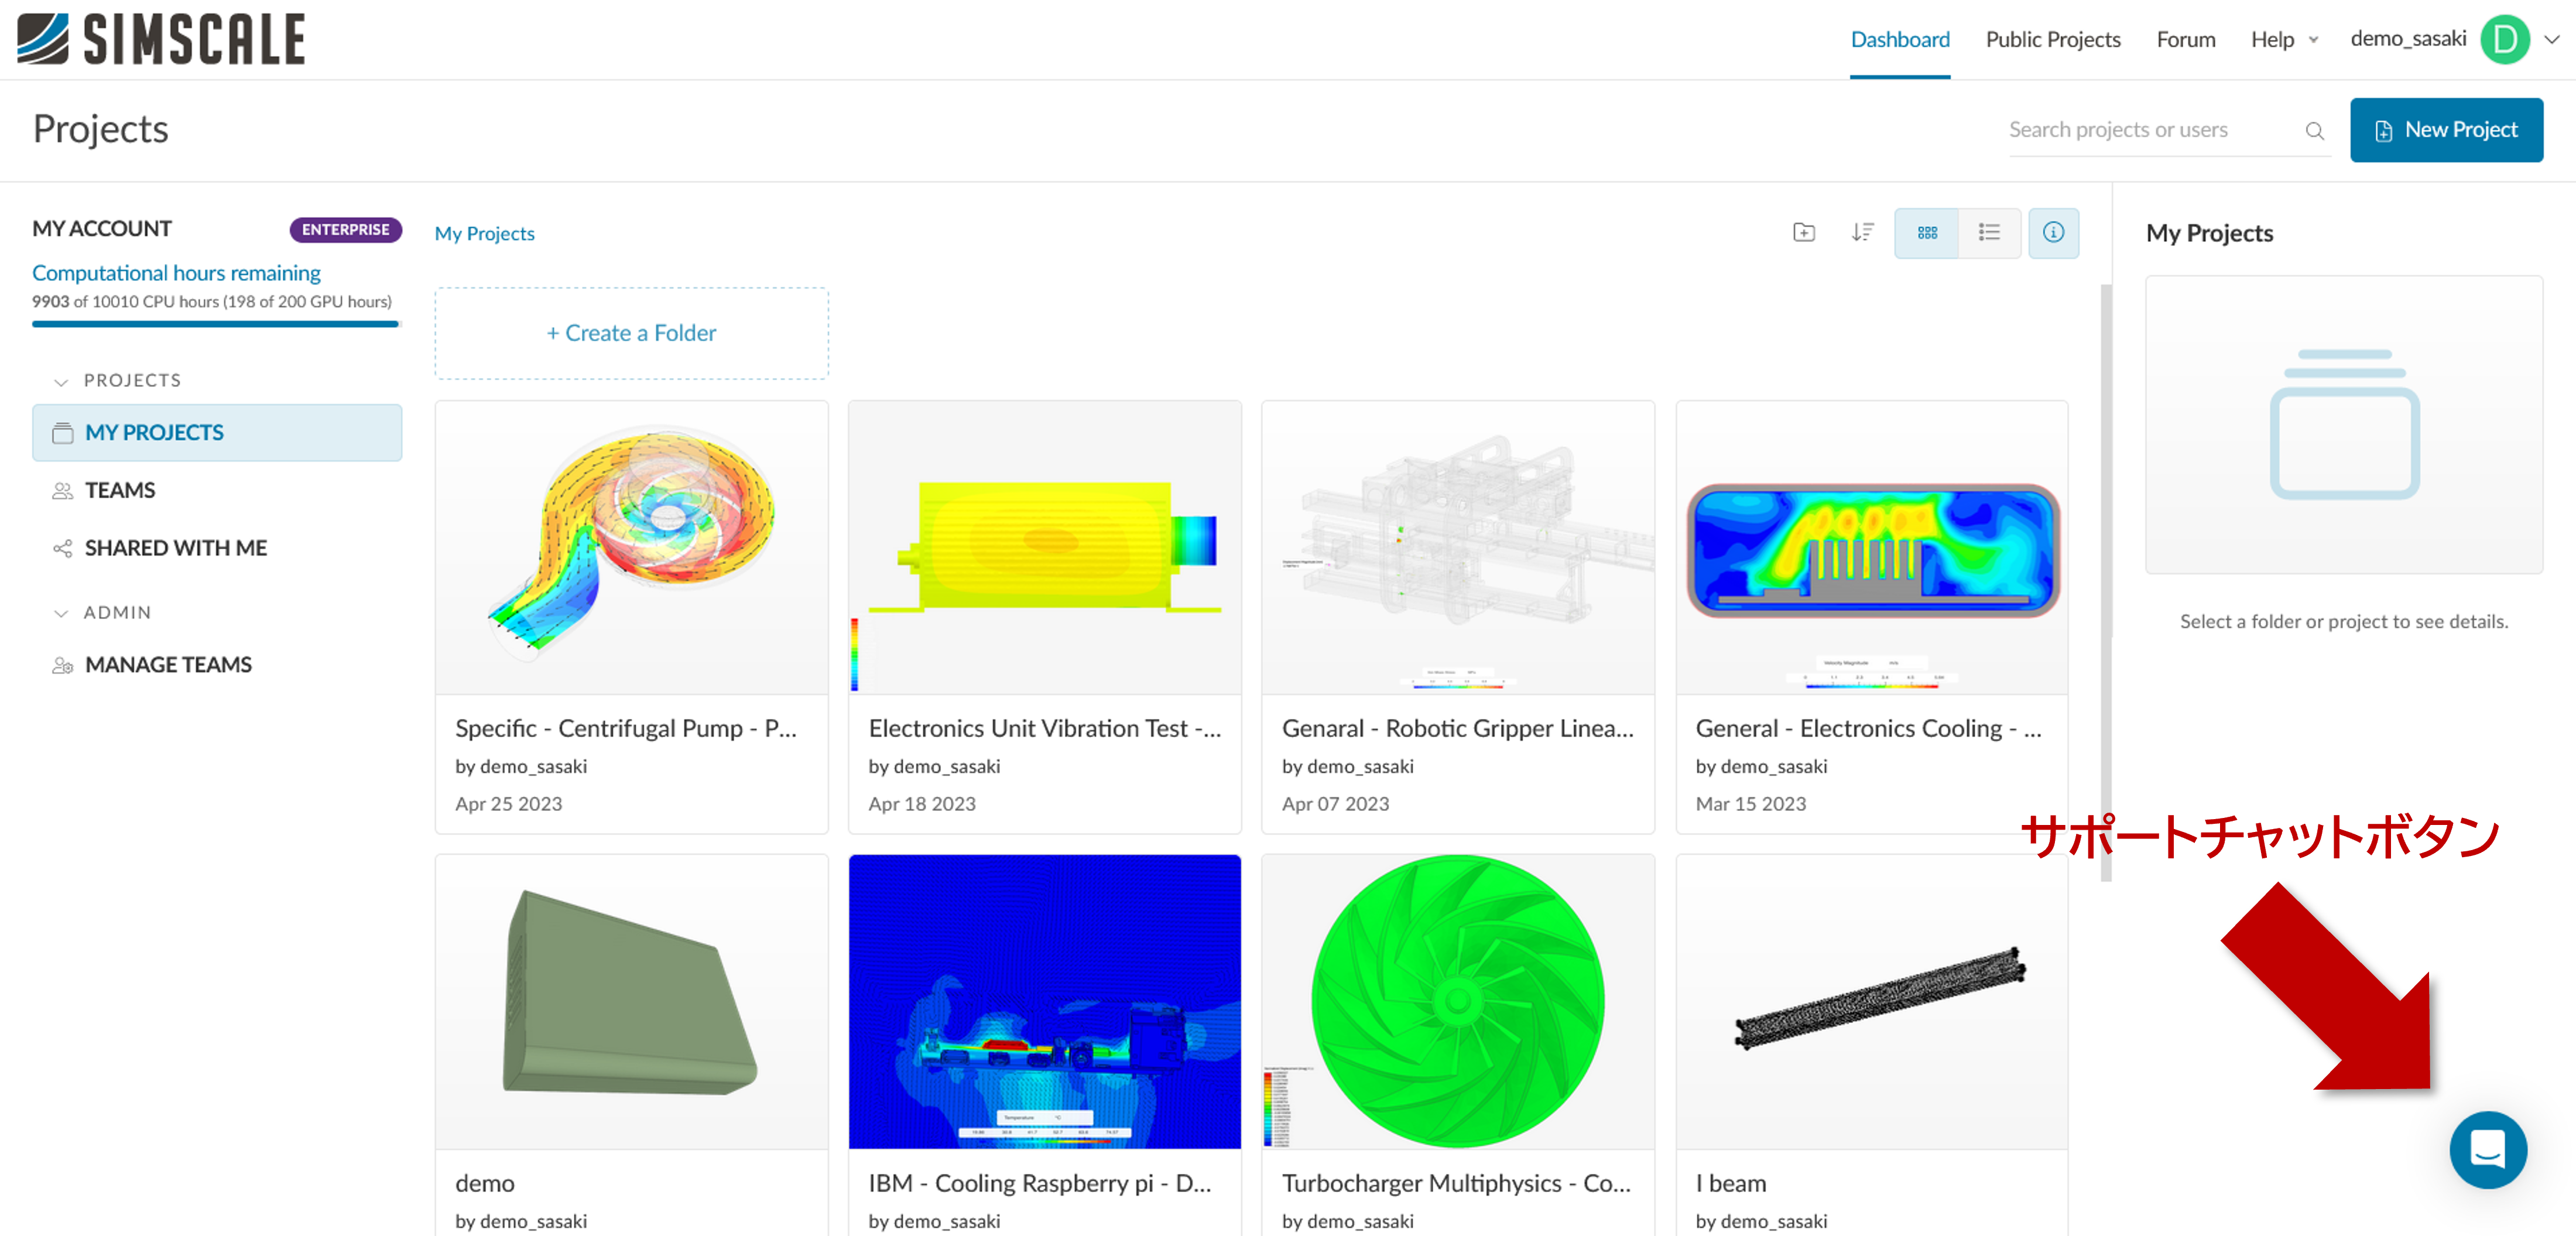Open the create new folder icon
This screenshot has height=1236, width=2576.
tap(1804, 232)
